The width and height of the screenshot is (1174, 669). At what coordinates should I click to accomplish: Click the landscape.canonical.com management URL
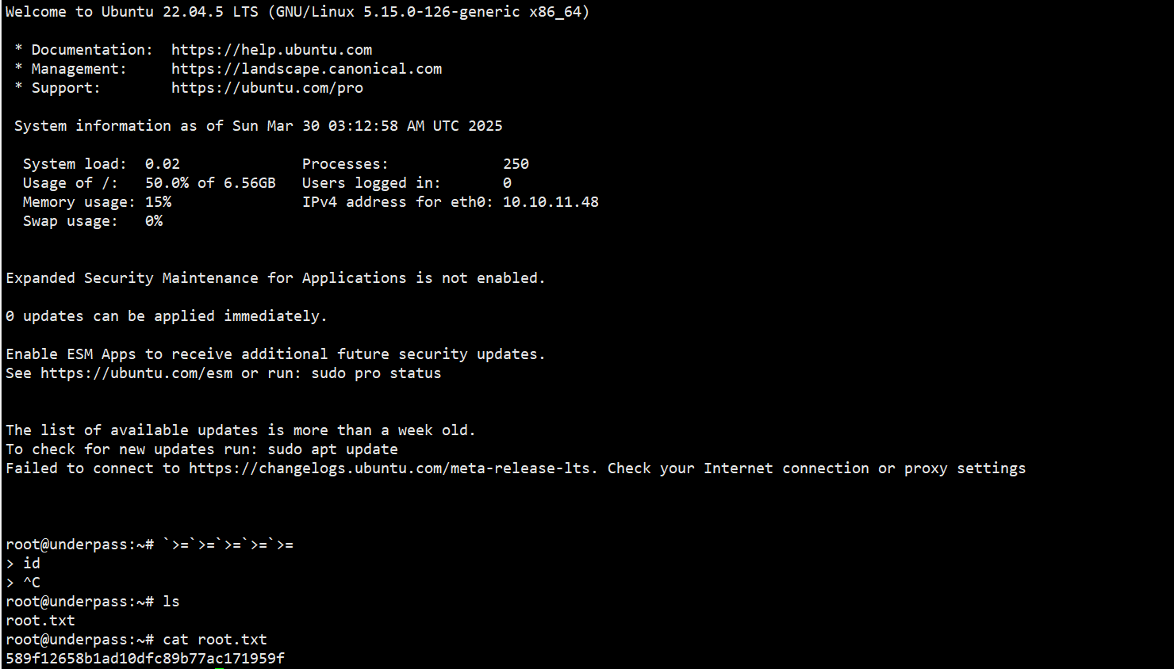(x=306, y=69)
